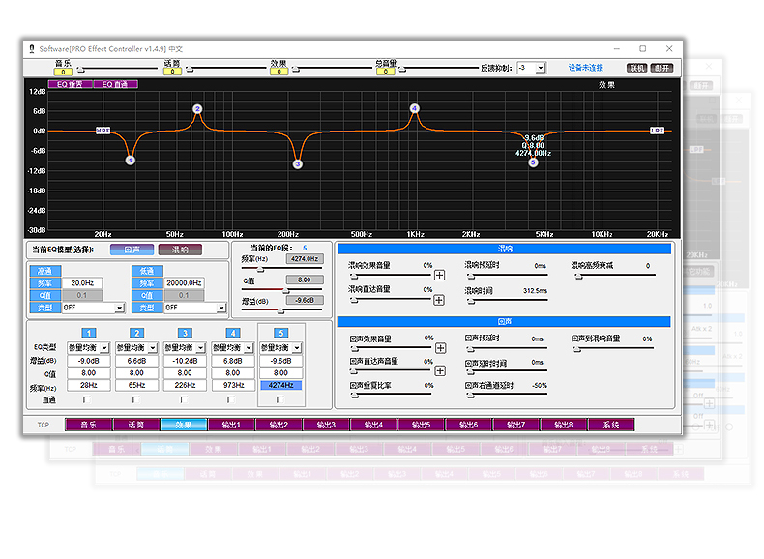Viewport: 764px width, 559px height.
Task: Click the 高通 频率 field showing 20.0Hz
Action: (x=82, y=283)
